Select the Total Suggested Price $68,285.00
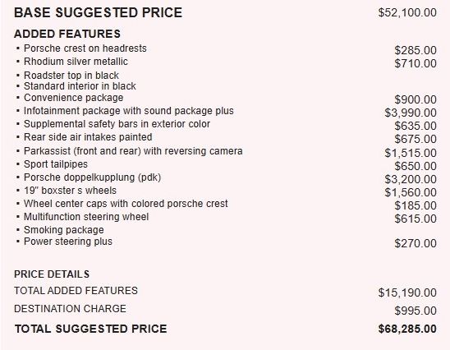This screenshot has width=450, height=350. [407, 329]
